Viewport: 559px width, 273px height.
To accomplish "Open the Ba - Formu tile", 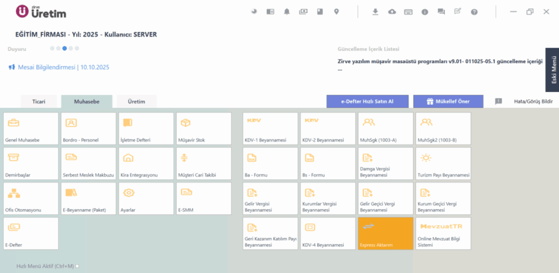I will [270, 163].
